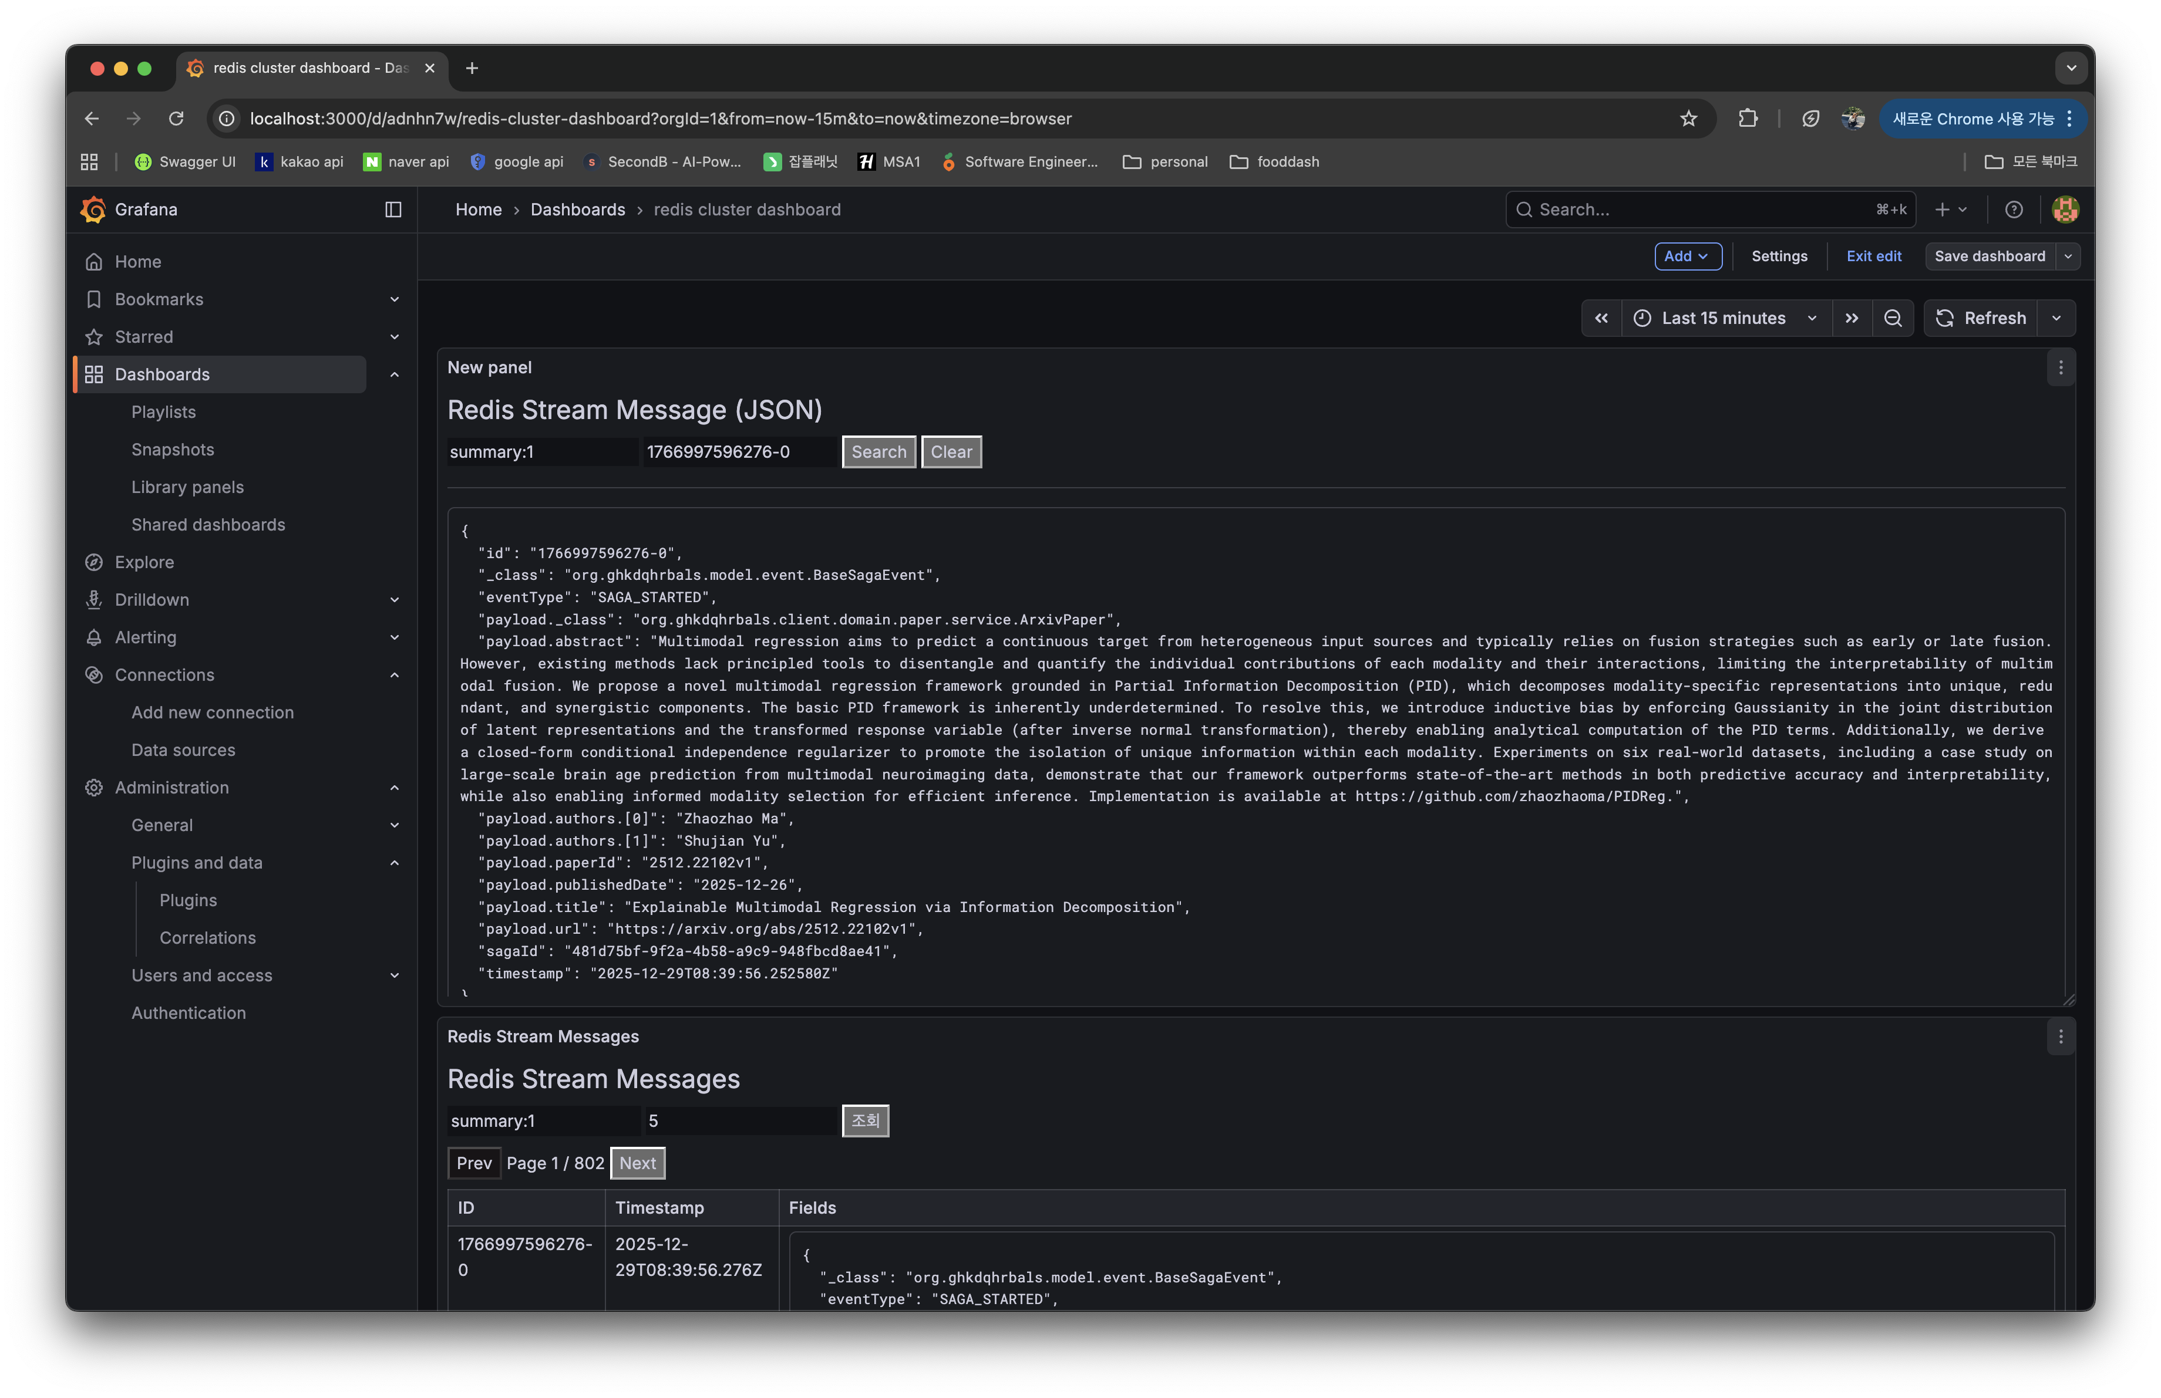Click the Search button in JSON panel
2161x1398 pixels.
click(x=878, y=452)
